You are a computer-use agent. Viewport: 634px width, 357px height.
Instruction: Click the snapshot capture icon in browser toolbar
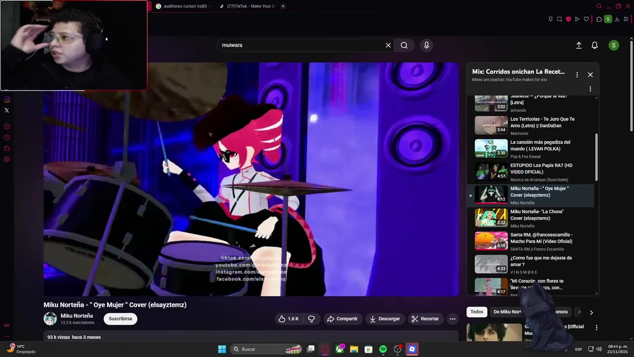coord(559,19)
